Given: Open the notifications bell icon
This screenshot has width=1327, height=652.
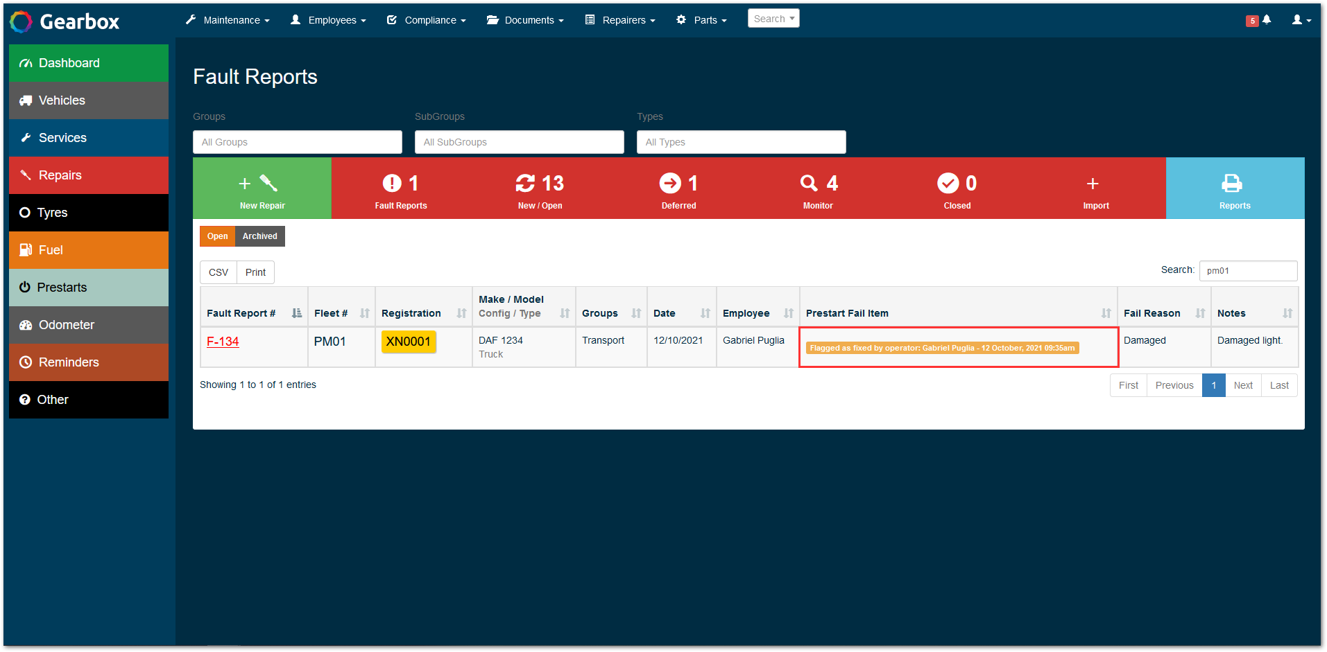Looking at the screenshot, I should (1266, 20).
